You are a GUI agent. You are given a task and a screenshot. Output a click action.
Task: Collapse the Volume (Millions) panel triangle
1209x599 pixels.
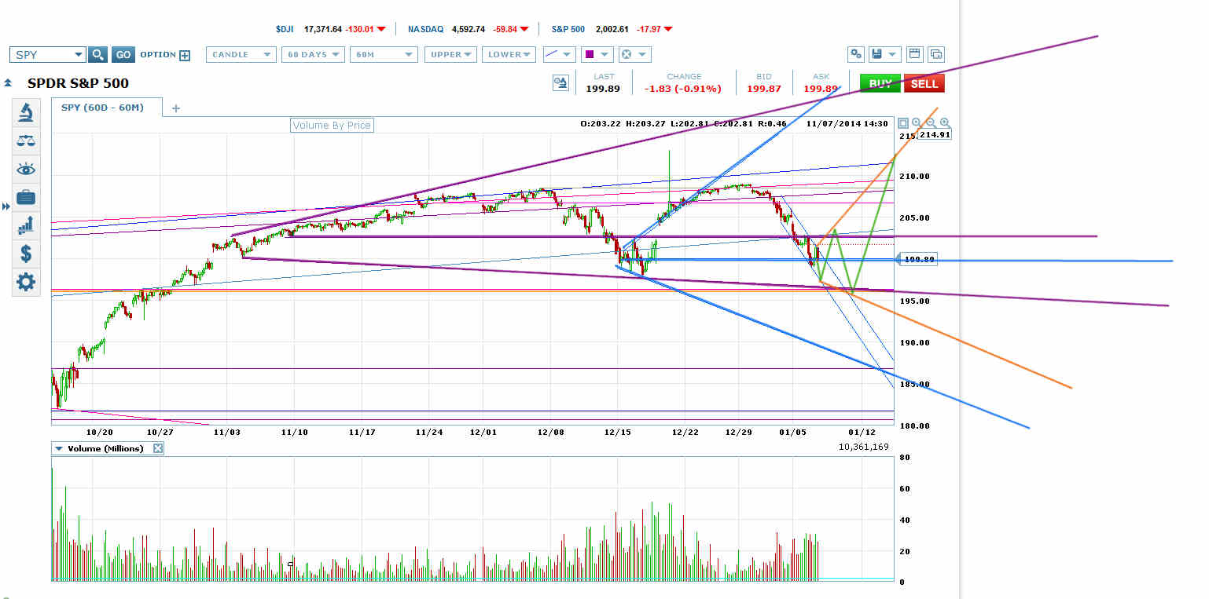(58, 448)
